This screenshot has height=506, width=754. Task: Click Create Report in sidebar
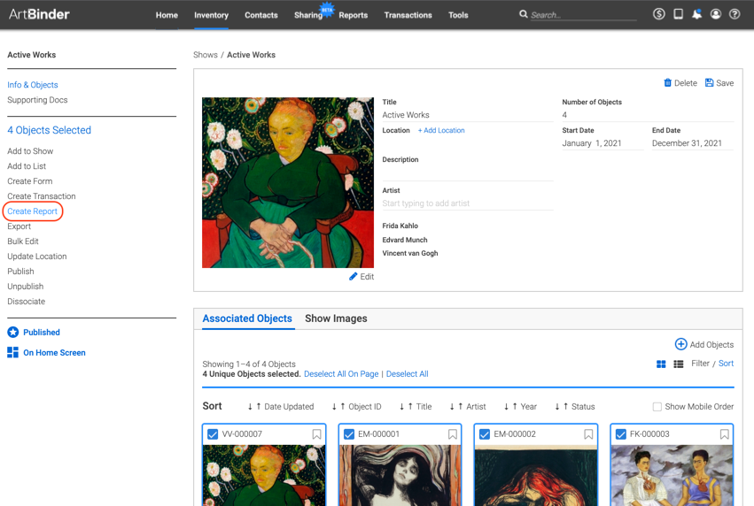[x=32, y=211]
